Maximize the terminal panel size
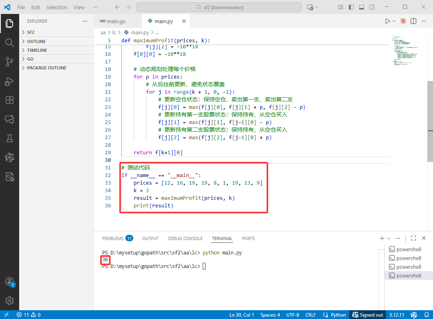 [413, 238]
